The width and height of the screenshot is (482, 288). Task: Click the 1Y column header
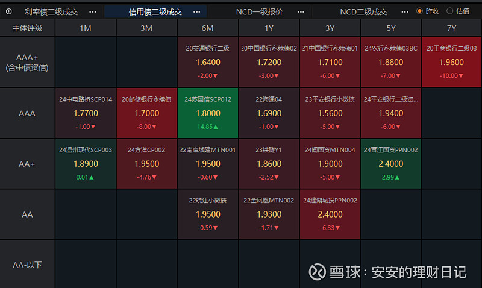269,28
